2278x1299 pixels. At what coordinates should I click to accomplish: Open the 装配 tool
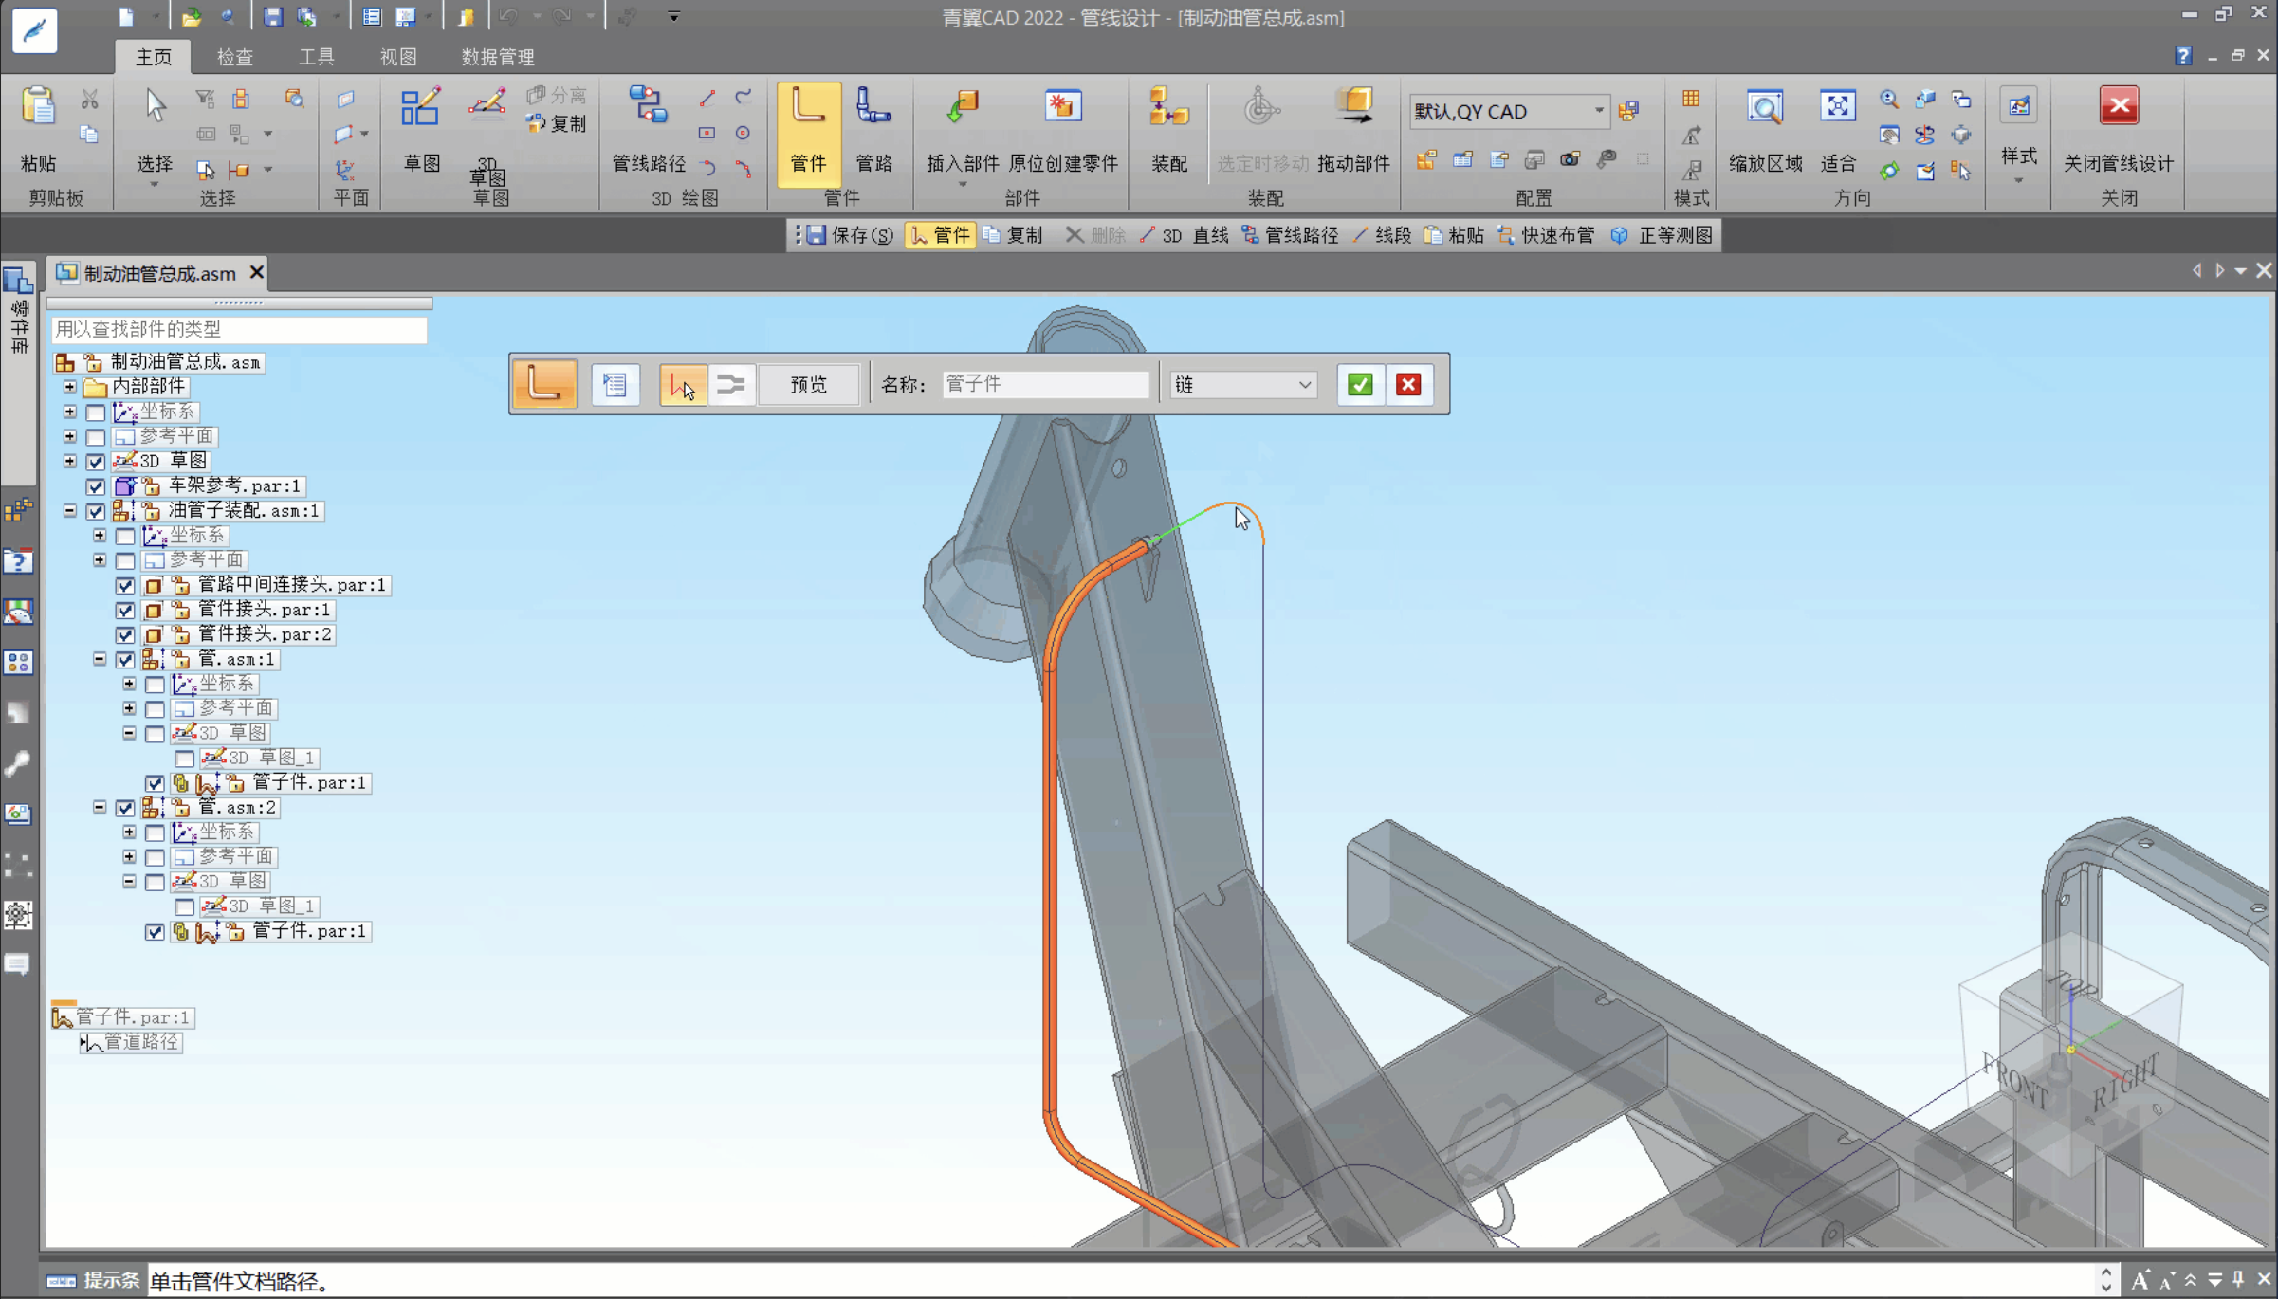pos(1168,131)
